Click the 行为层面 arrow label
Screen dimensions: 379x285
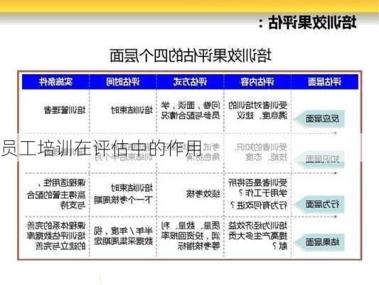tap(319, 204)
